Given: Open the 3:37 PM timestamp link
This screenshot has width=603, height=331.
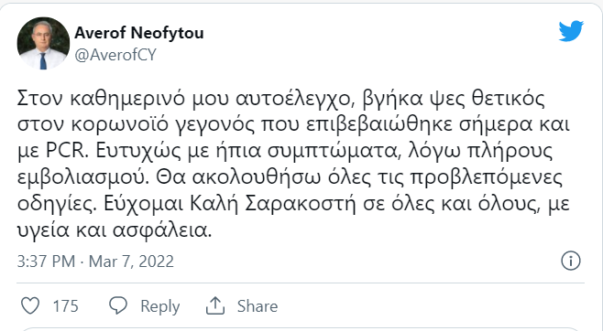Looking at the screenshot, I should point(46,262).
